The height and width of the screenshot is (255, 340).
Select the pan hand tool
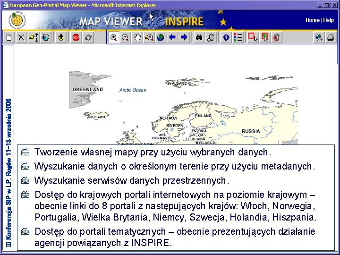point(137,38)
